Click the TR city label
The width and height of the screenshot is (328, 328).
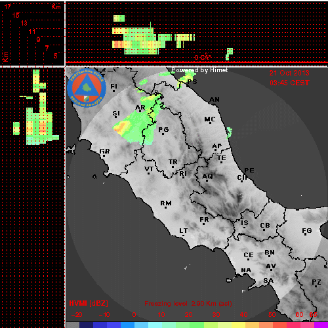click(x=173, y=162)
